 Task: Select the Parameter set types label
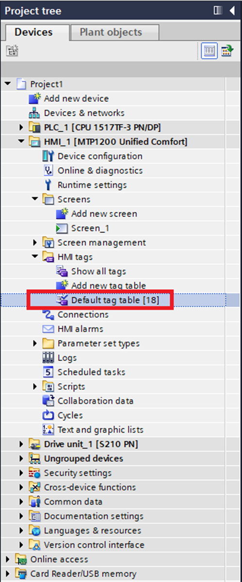pos(98,343)
